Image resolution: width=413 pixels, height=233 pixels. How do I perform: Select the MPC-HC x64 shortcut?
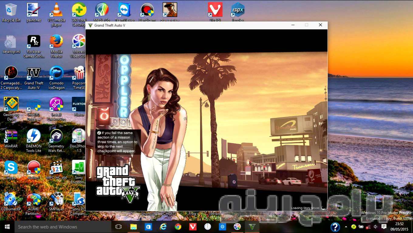56,170
